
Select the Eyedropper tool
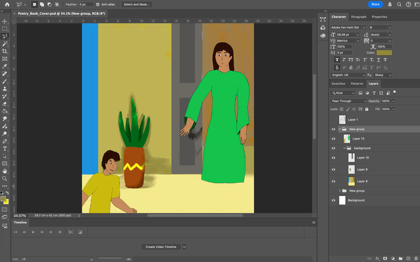[x=5, y=66]
